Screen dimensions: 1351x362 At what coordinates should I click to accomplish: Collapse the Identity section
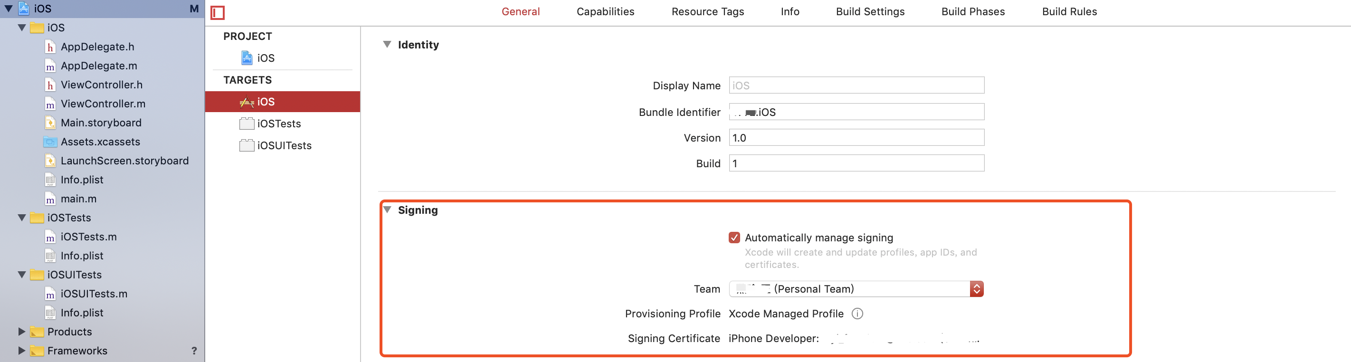tap(387, 45)
